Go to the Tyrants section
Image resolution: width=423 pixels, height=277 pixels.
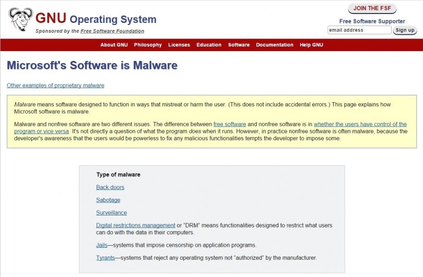coord(105,258)
